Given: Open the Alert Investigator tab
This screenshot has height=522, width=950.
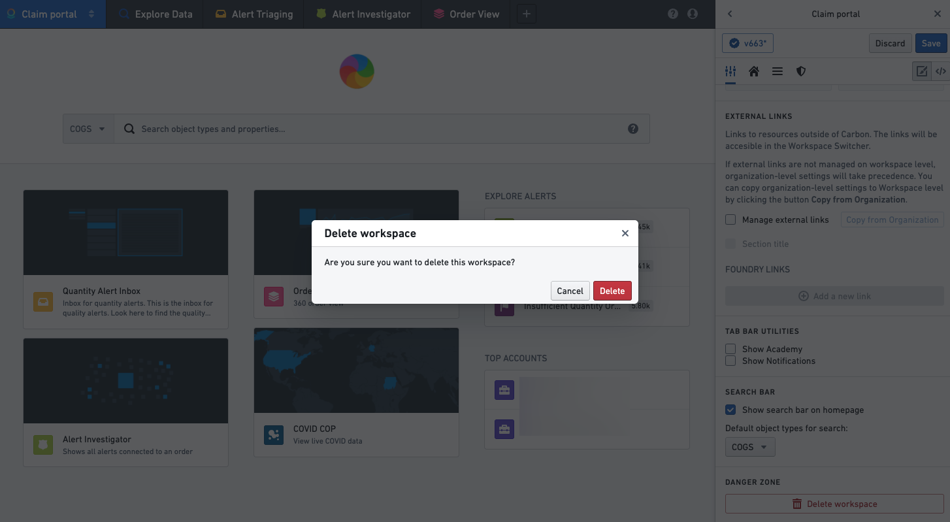Looking at the screenshot, I should (x=363, y=14).
